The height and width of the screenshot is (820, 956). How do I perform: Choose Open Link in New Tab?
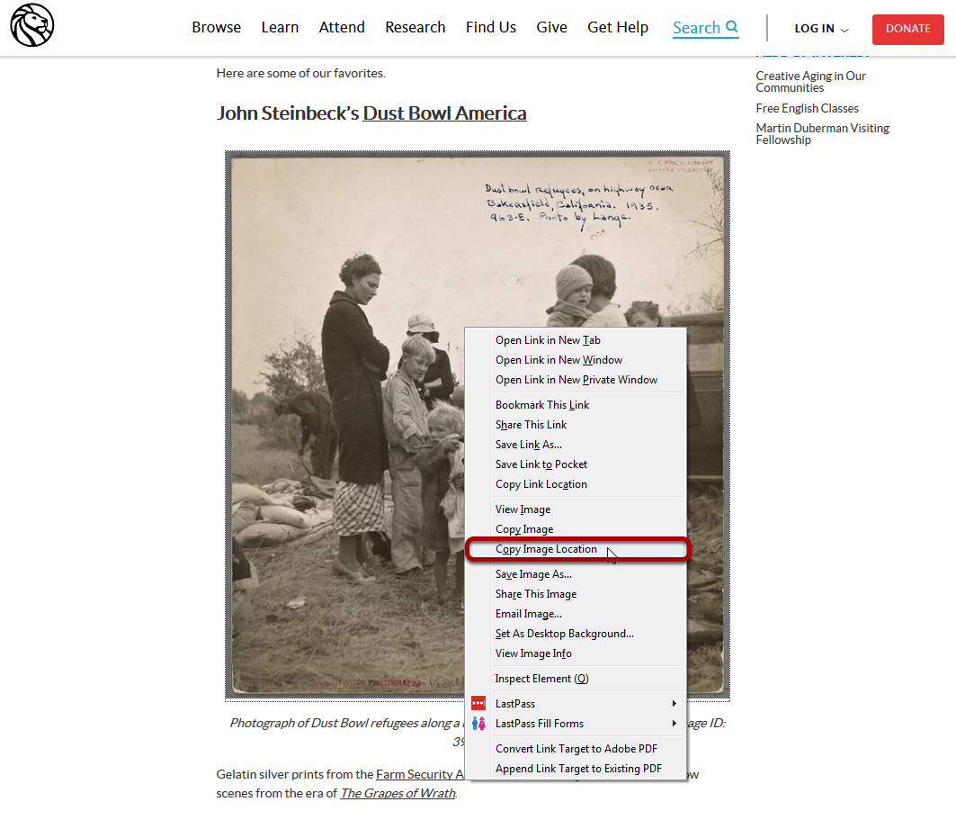tap(576, 340)
